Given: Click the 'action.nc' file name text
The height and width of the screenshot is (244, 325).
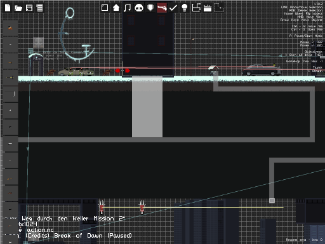Looking at the screenshot, I should (x=40, y=230).
